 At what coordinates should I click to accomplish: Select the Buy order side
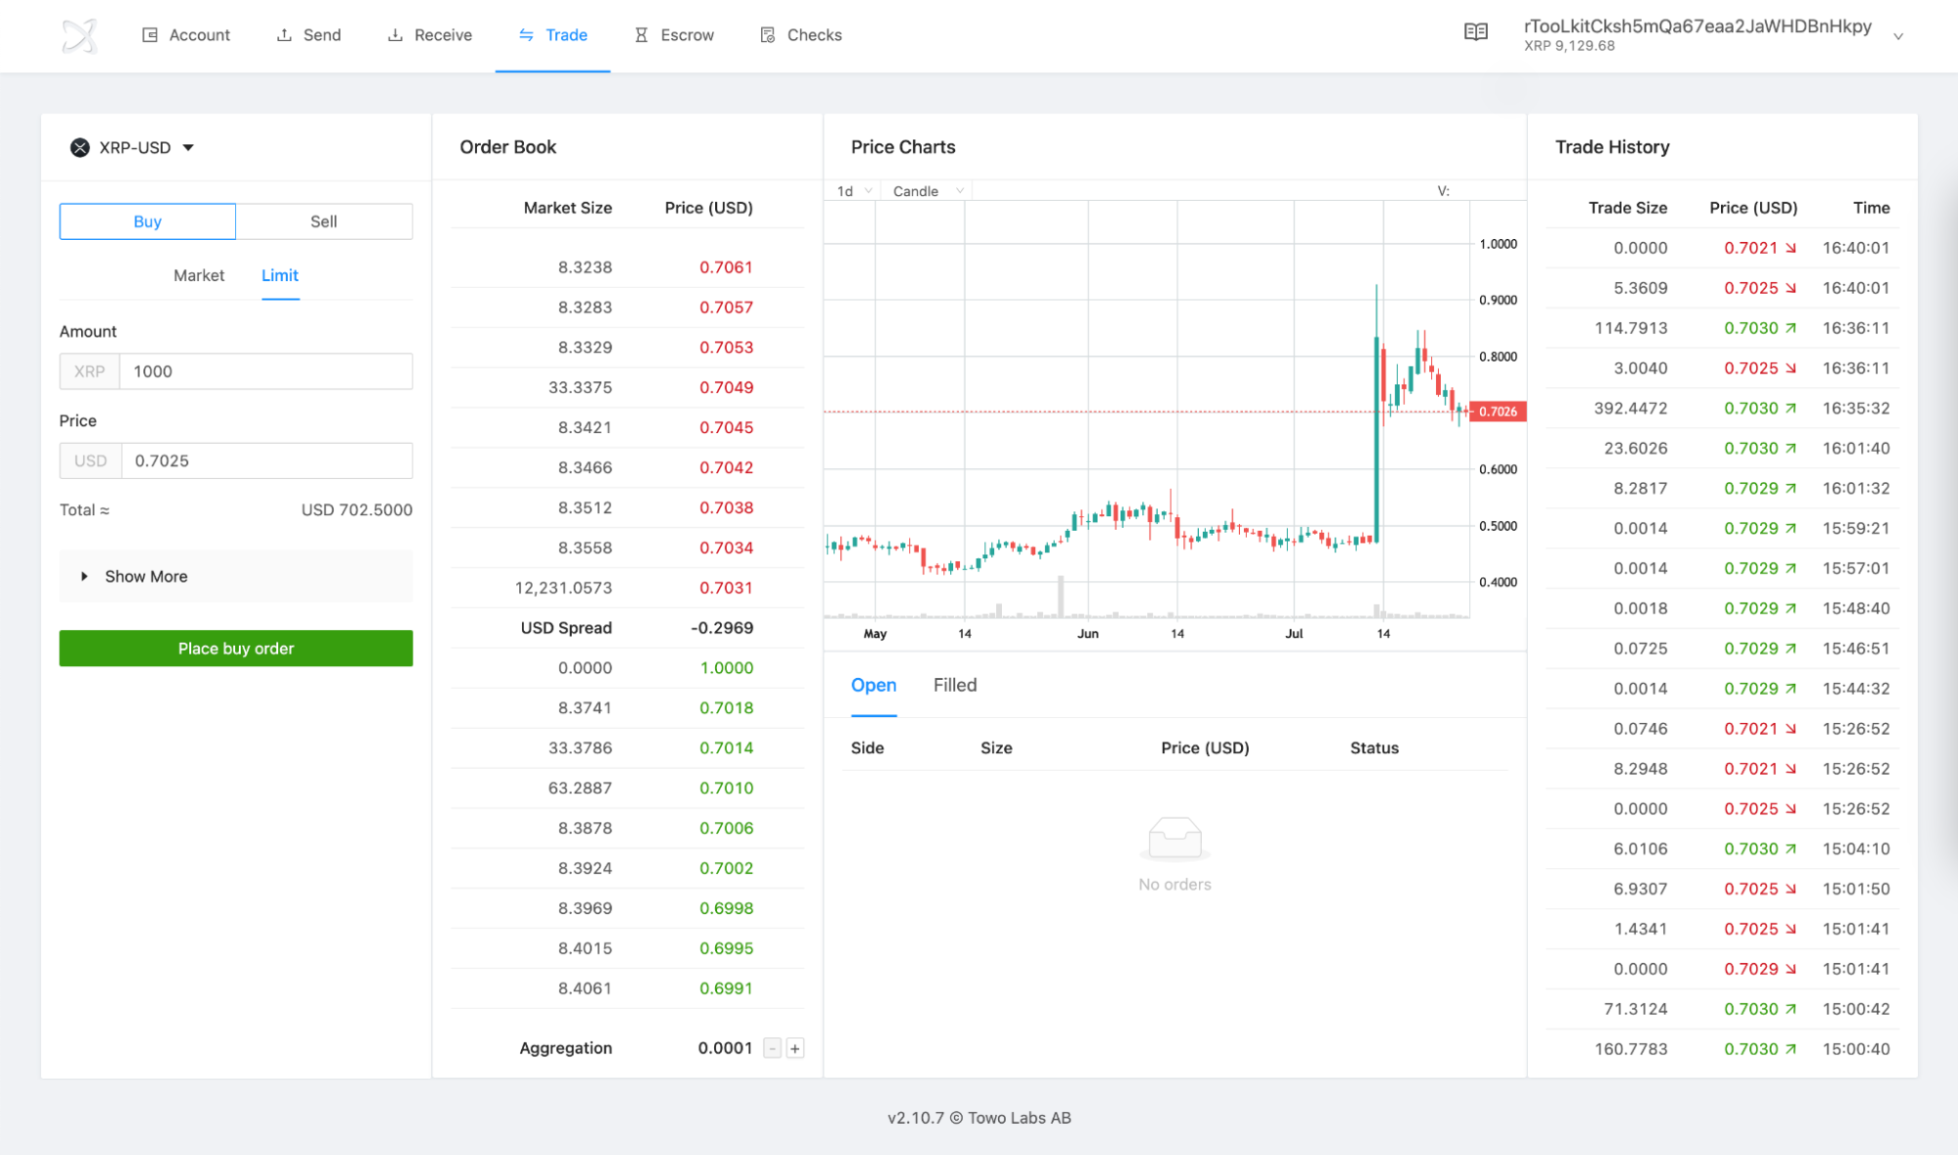(147, 221)
